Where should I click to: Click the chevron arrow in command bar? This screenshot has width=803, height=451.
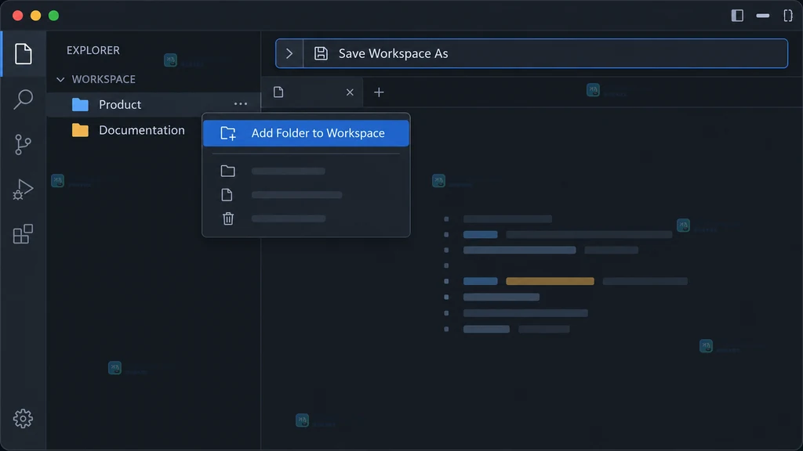point(289,53)
